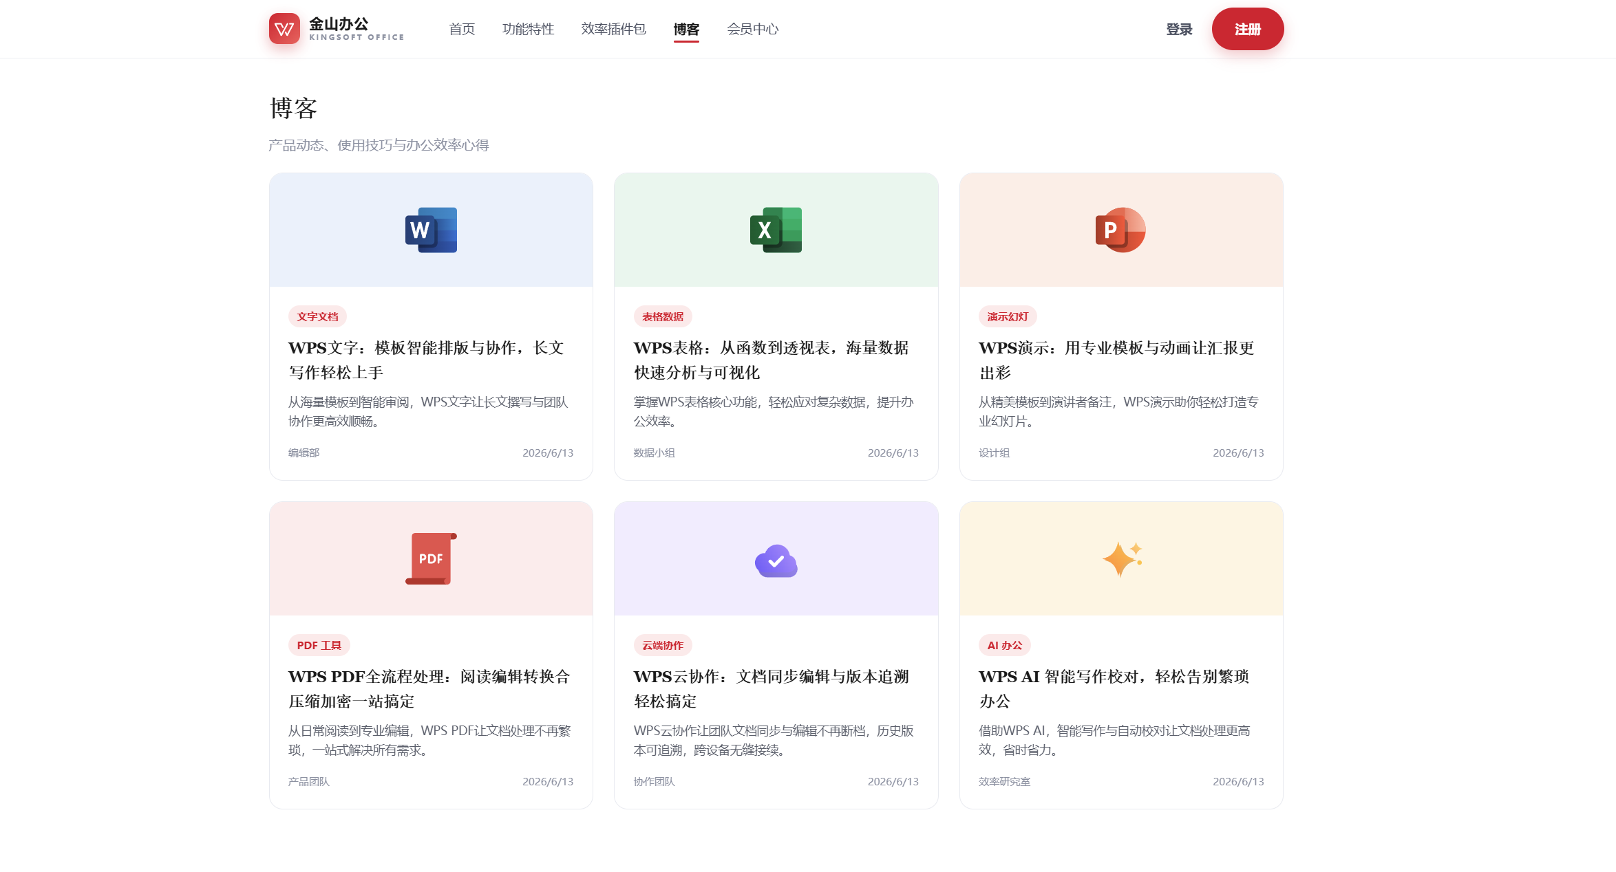
Task: Click the 云端协作 category tag
Action: (x=663, y=645)
